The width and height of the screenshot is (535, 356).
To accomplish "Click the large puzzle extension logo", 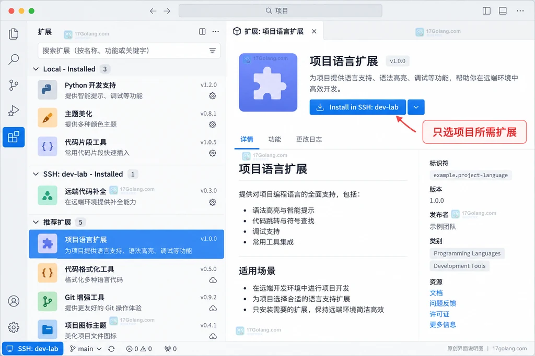I will (x=268, y=82).
